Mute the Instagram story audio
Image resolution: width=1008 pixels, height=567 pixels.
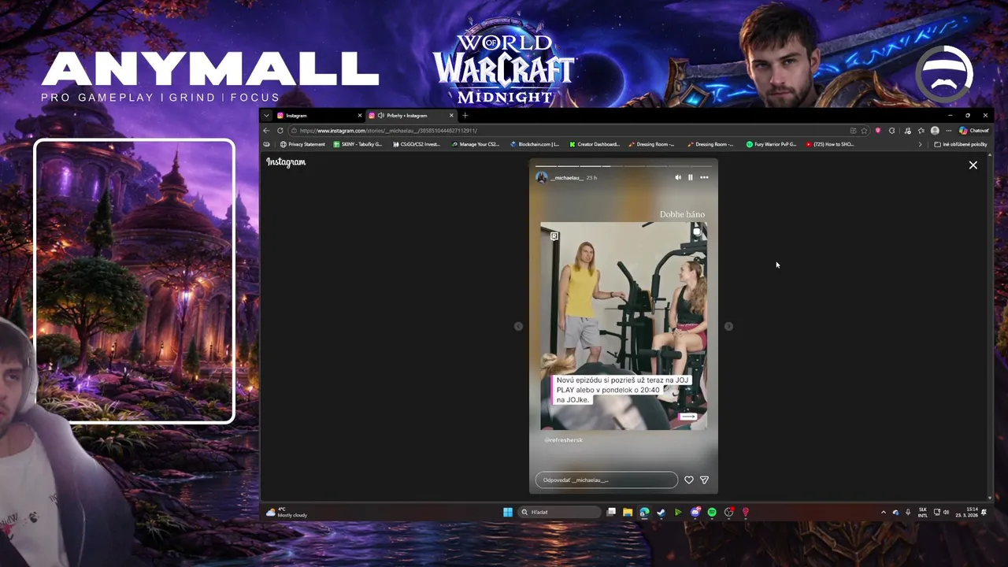[678, 177]
